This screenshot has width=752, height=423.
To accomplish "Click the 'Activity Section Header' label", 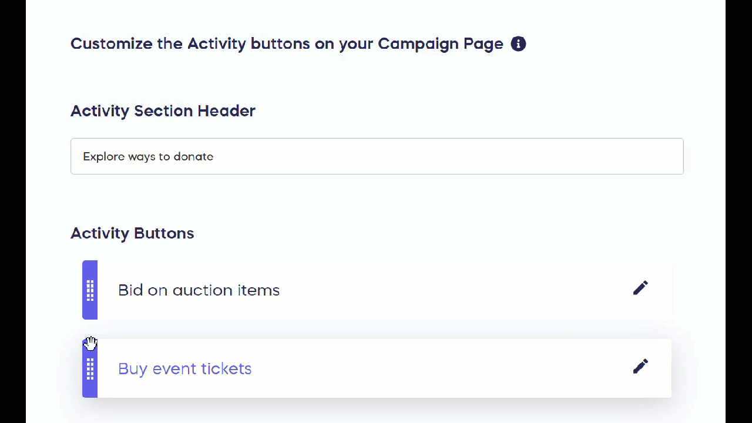I will (x=163, y=111).
